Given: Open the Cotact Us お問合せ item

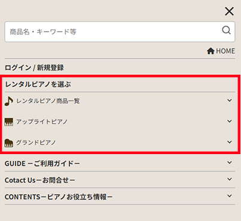Looking at the screenshot, I should click(40, 180).
